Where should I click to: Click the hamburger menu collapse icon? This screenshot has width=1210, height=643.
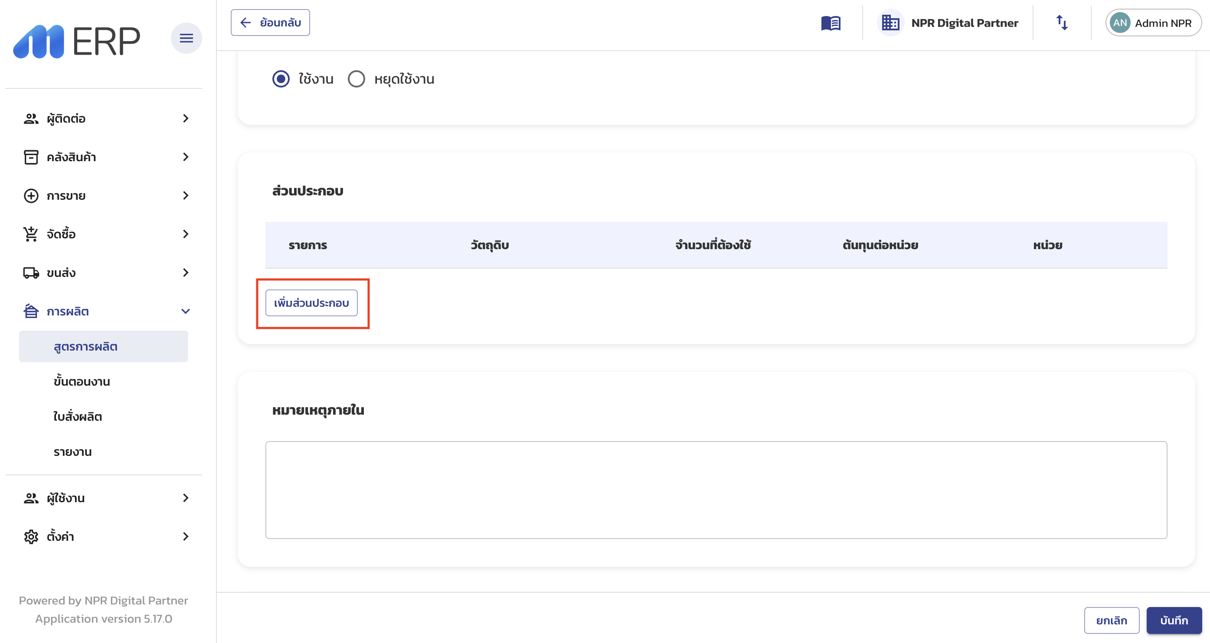pyautogui.click(x=186, y=38)
